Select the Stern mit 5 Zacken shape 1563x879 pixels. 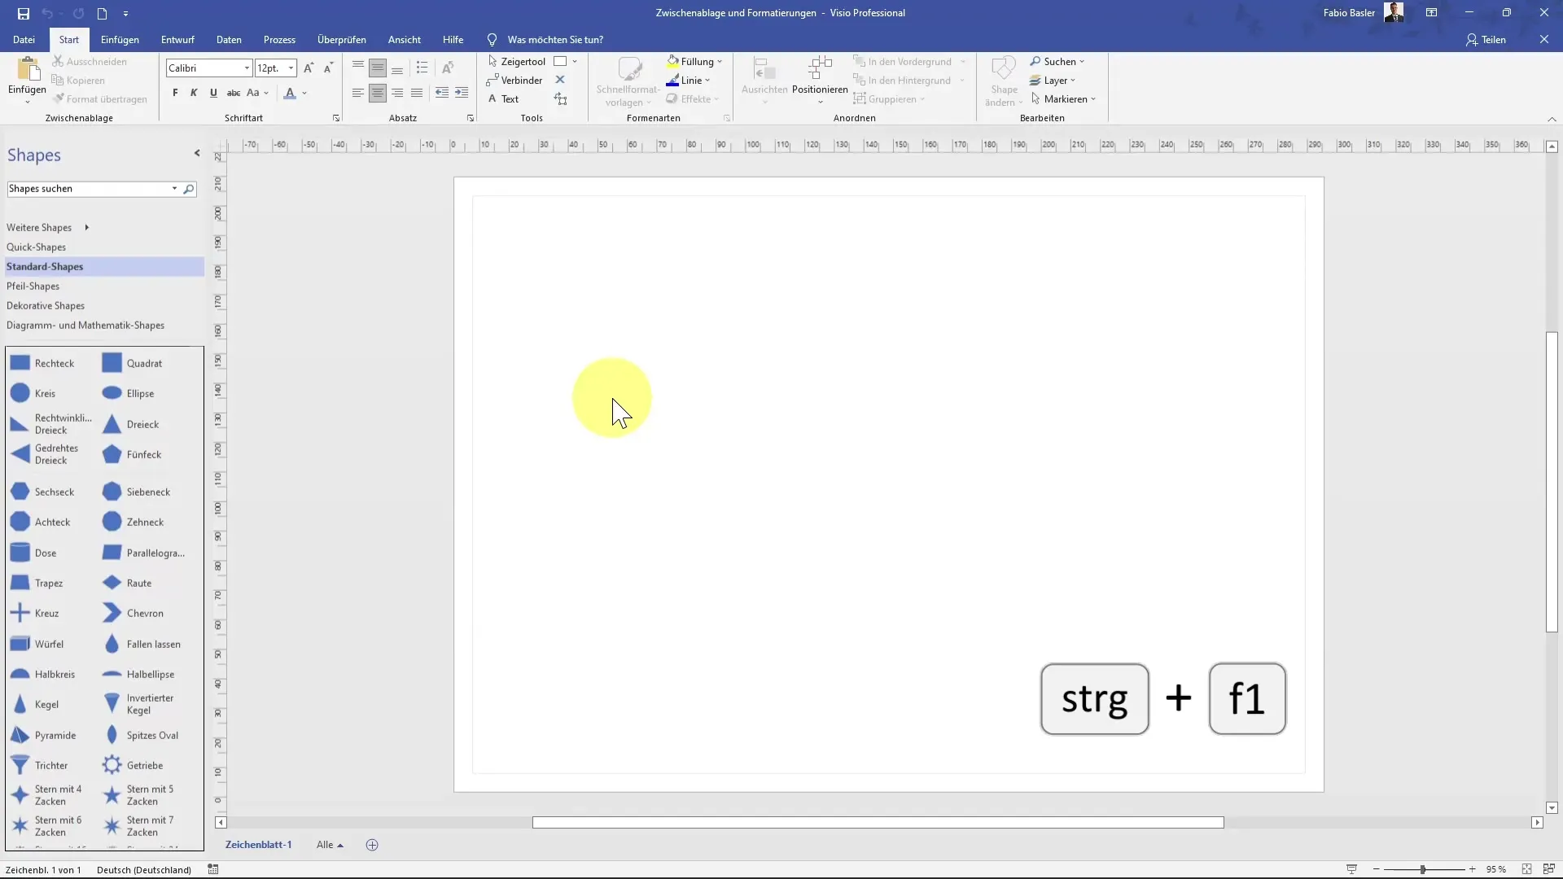click(x=138, y=795)
